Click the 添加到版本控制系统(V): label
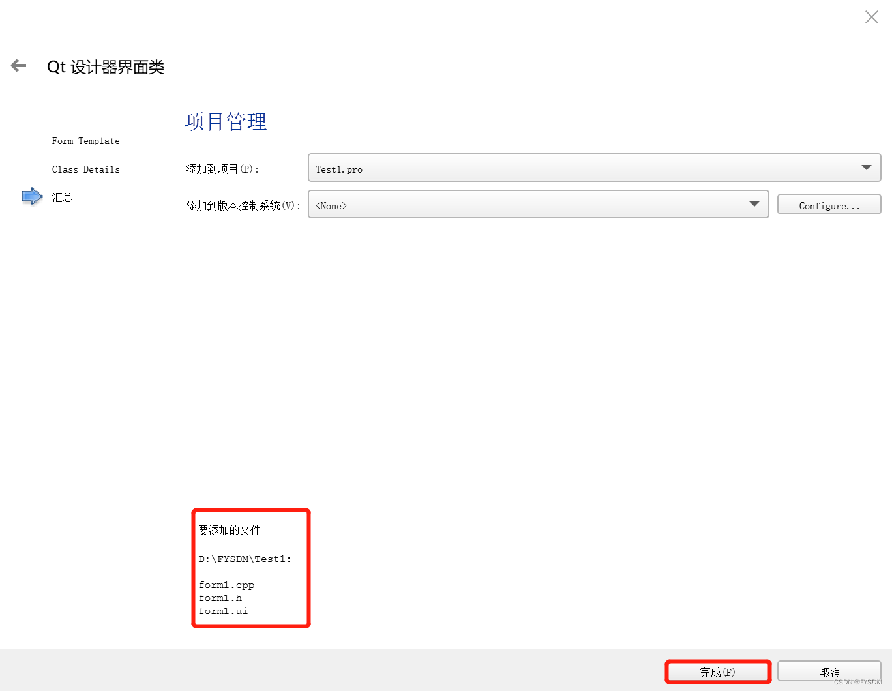Viewport: 892px width, 691px height. coord(243,205)
